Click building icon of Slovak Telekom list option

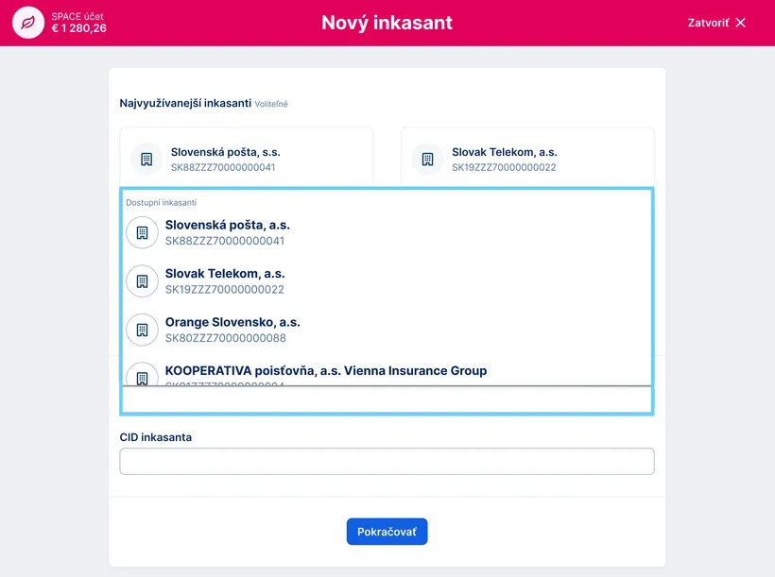[142, 281]
